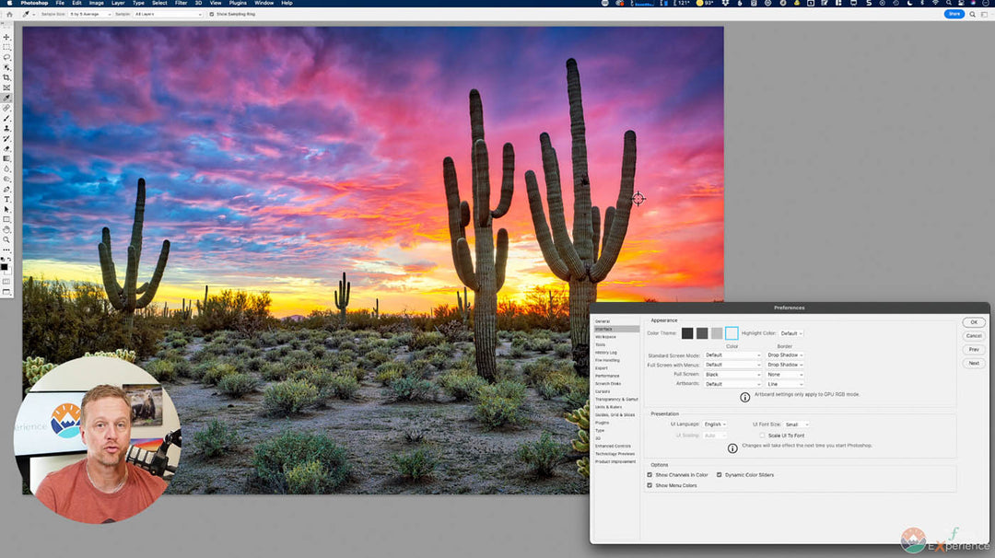
Task: Select the Crop tool
Action: [6, 77]
